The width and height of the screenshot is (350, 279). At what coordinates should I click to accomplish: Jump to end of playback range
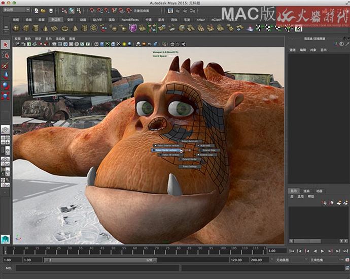click(346, 251)
